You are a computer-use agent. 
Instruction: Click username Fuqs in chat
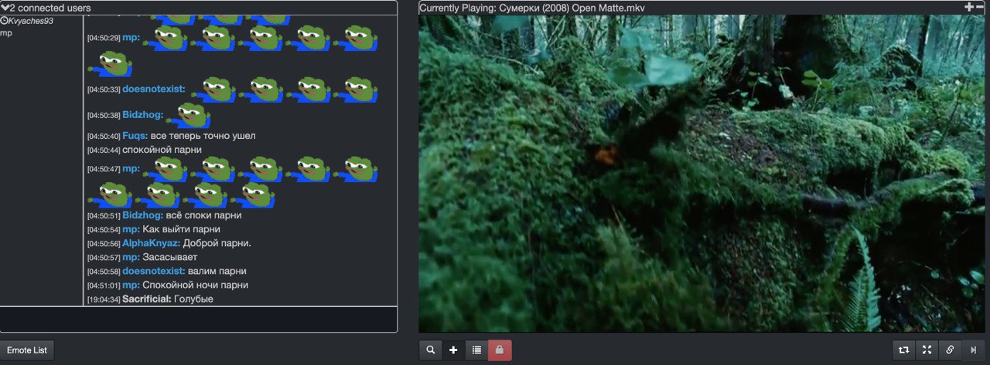tap(135, 136)
